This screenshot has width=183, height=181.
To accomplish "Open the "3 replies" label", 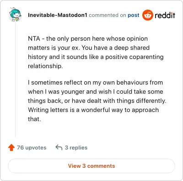I will click(76, 148).
